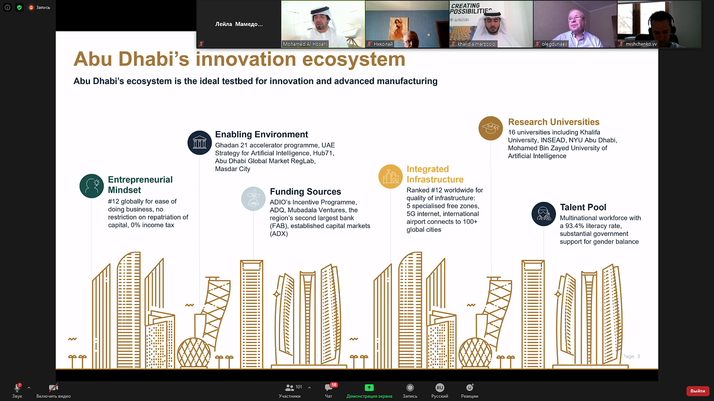
Task: Click the "khalid.almarzooqi" name label
Action: [x=477, y=44]
